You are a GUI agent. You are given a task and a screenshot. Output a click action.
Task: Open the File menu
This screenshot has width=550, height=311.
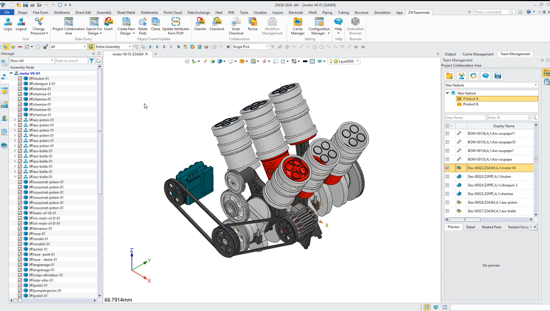point(7,12)
